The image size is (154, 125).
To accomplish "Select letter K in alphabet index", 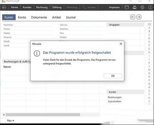I will 149,63.
